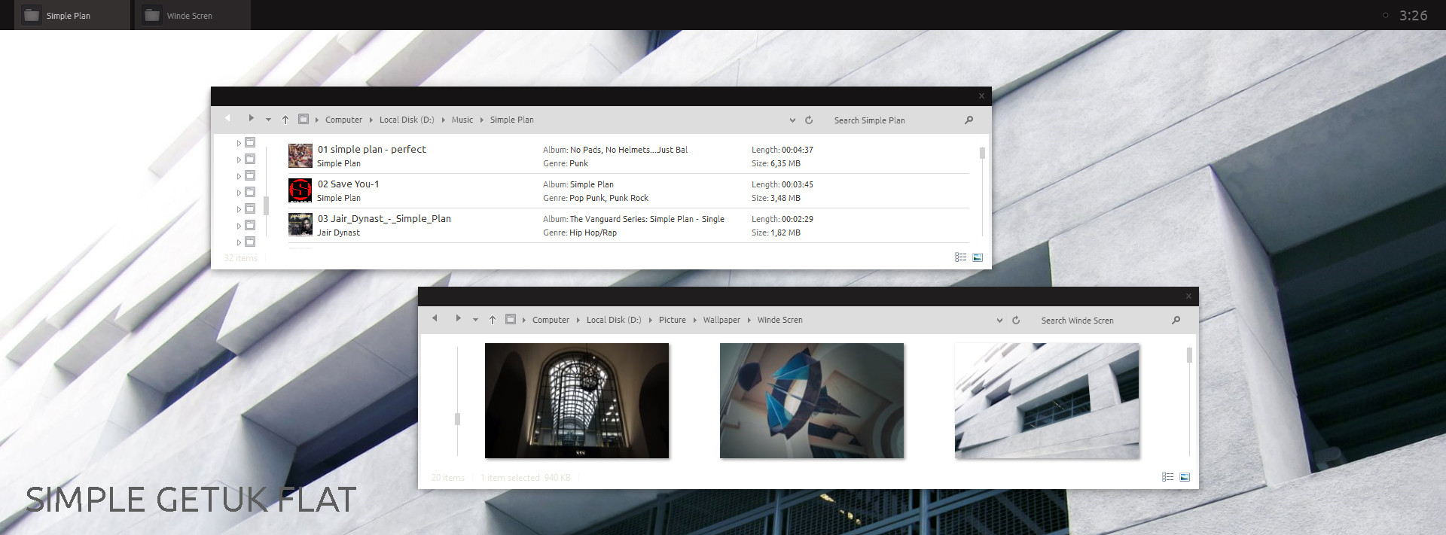Expand the arrow after Picture in the breadcrumb

(x=695, y=320)
